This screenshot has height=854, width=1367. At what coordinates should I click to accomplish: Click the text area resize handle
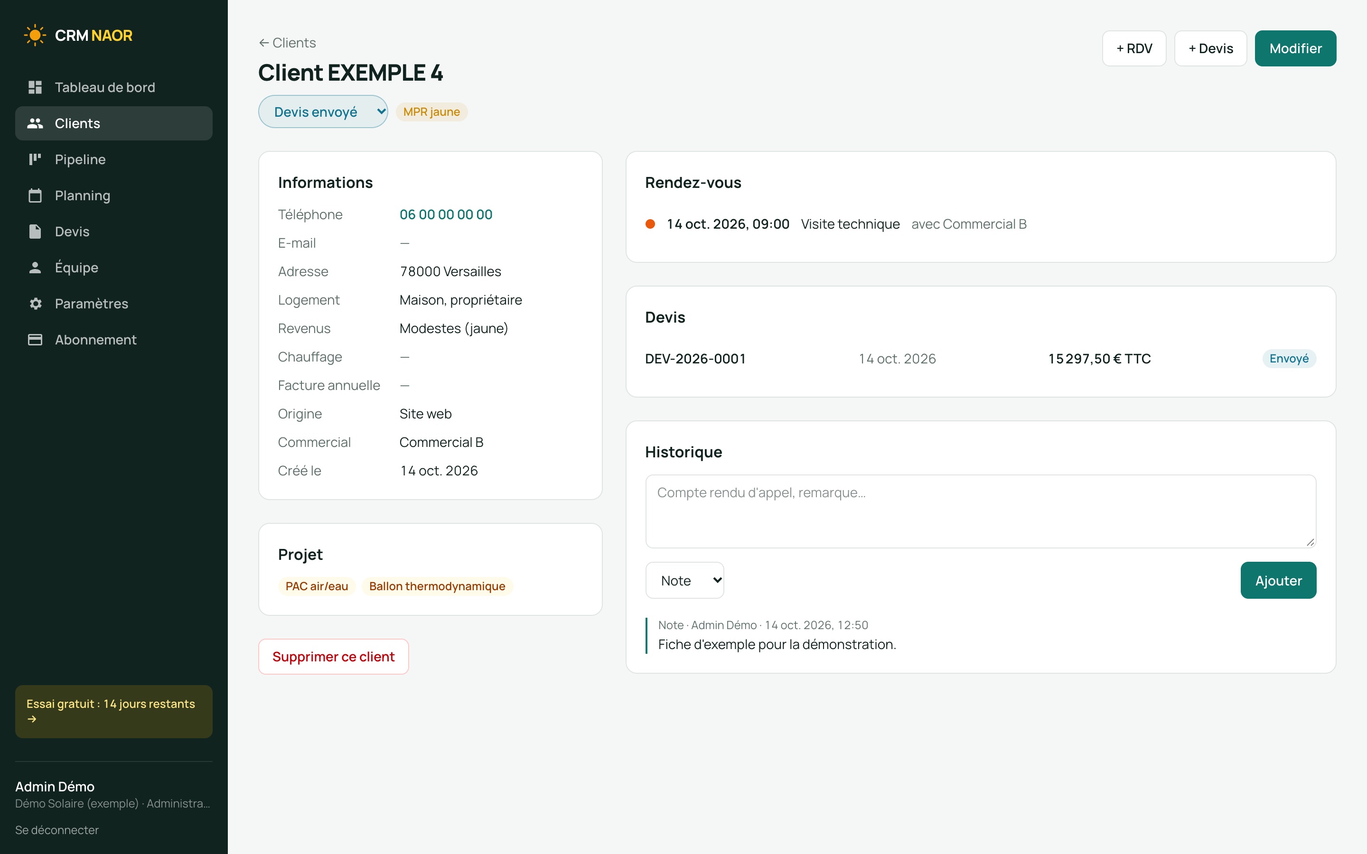pos(1310,542)
